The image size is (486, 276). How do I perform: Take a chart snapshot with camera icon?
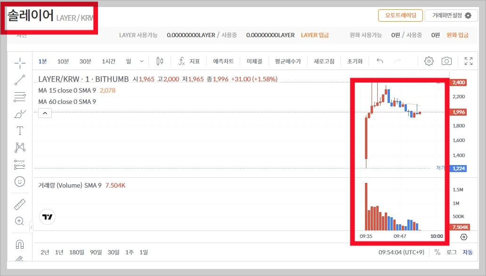pos(446,61)
